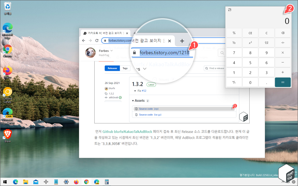Click the CE key in Calculator
298x186 pixels.
pos(250,33)
